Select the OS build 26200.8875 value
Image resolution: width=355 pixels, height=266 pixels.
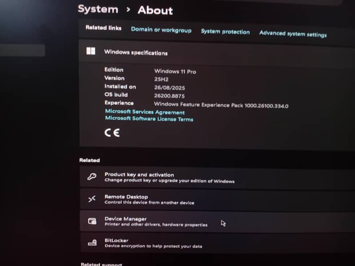tap(169, 96)
